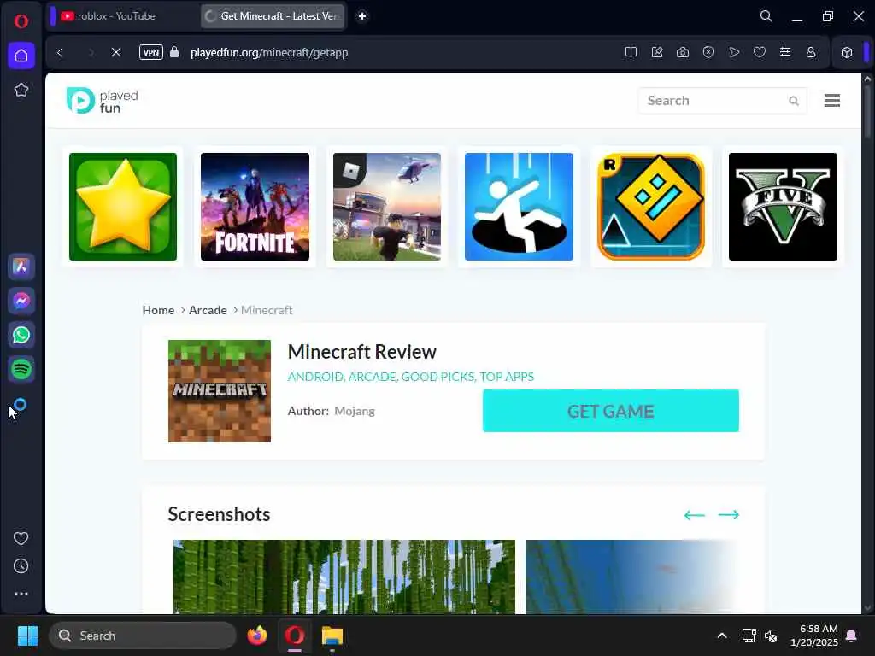Open the falling stickman game thumbnail
This screenshot has height=656, width=875.
(x=519, y=207)
